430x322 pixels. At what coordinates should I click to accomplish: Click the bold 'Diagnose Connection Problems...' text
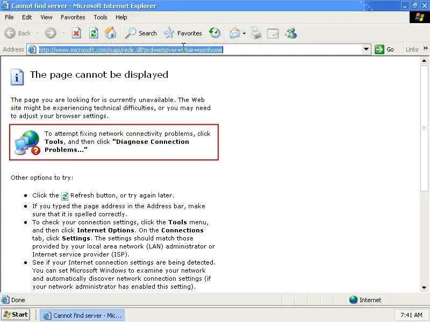[117, 145]
